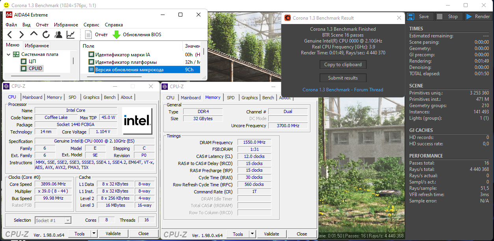Click the Intel logo in CPU-Z

coord(137,120)
